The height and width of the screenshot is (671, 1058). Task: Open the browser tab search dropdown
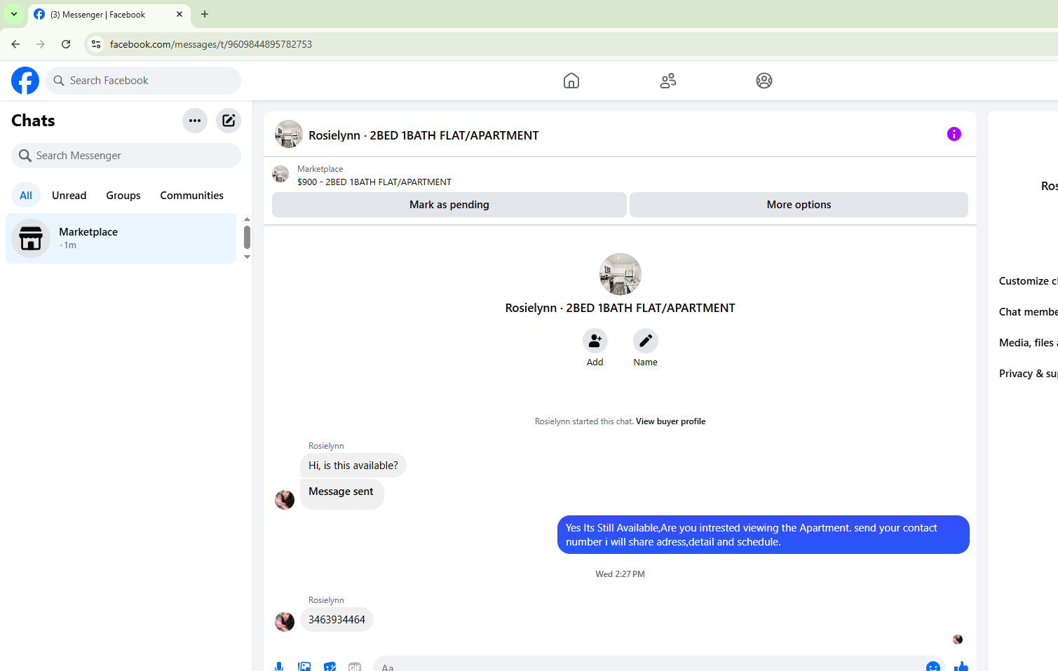click(x=14, y=14)
